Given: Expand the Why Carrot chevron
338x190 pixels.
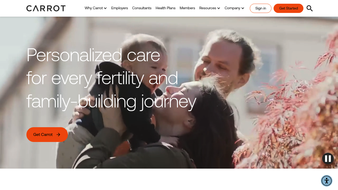Looking at the screenshot, I should click(105, 8).
